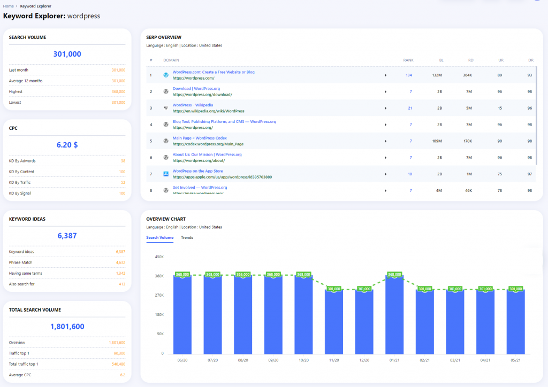This screenshot has height=387, width=548.
Task: Click the DR column header
Action: click(x=531, y=60)
